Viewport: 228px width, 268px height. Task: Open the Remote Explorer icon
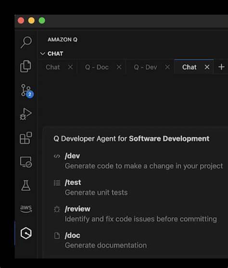[25, 162]
